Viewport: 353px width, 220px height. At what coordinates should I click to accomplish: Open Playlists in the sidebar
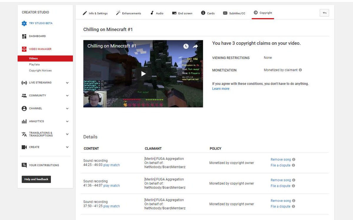pyautogui.click(x=34, y=64)
